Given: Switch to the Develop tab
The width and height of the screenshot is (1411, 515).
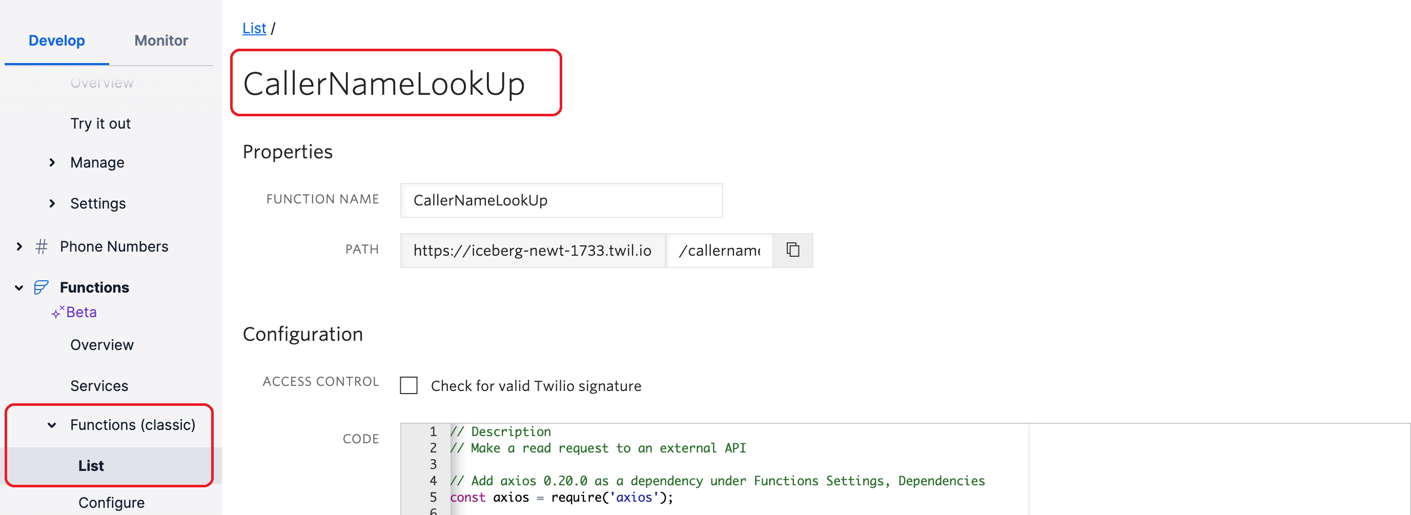Looking at the screenshot, I should click(56, 40).
